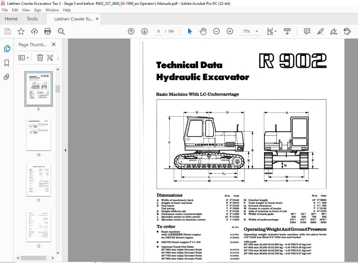Save the file with the floppy icon
The width and height of the screenshot is (358, 263).
click(8, 31)
